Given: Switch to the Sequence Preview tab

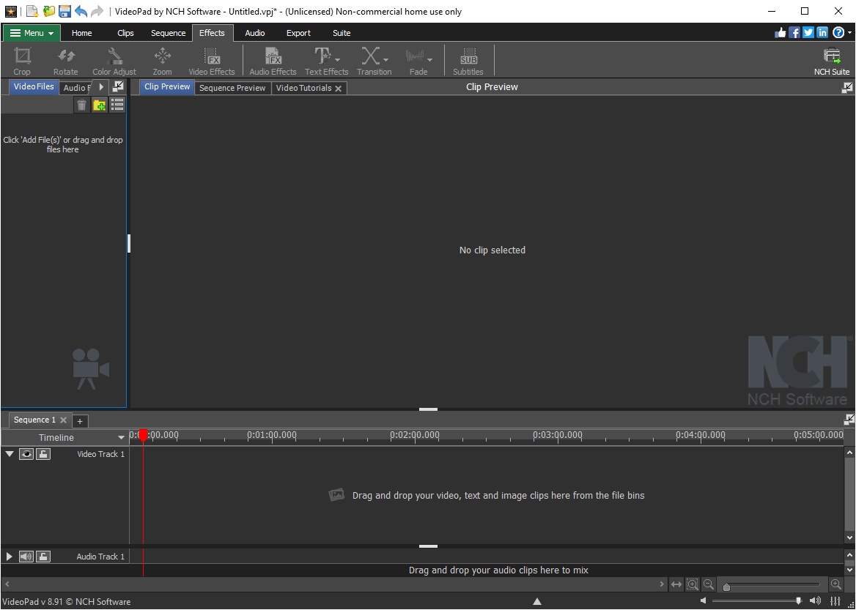Looking at the screenshot, I should pos(232,88).
